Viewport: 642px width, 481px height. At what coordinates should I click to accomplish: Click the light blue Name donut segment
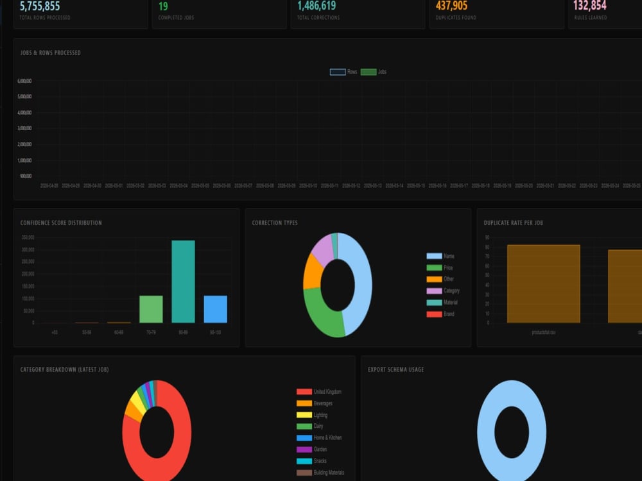pos(362,282)
